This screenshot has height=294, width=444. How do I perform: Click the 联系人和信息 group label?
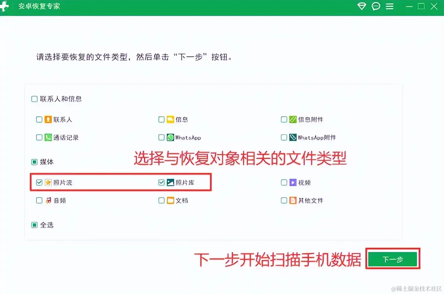click(61, 99)
